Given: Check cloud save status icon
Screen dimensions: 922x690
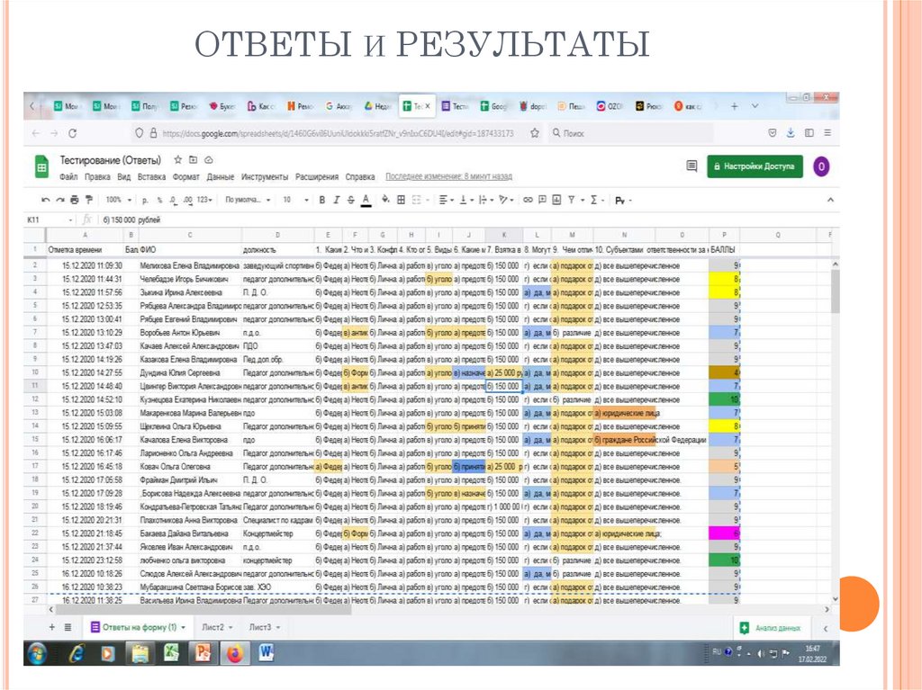Looking at the screenshot, I should click(208, 160).
